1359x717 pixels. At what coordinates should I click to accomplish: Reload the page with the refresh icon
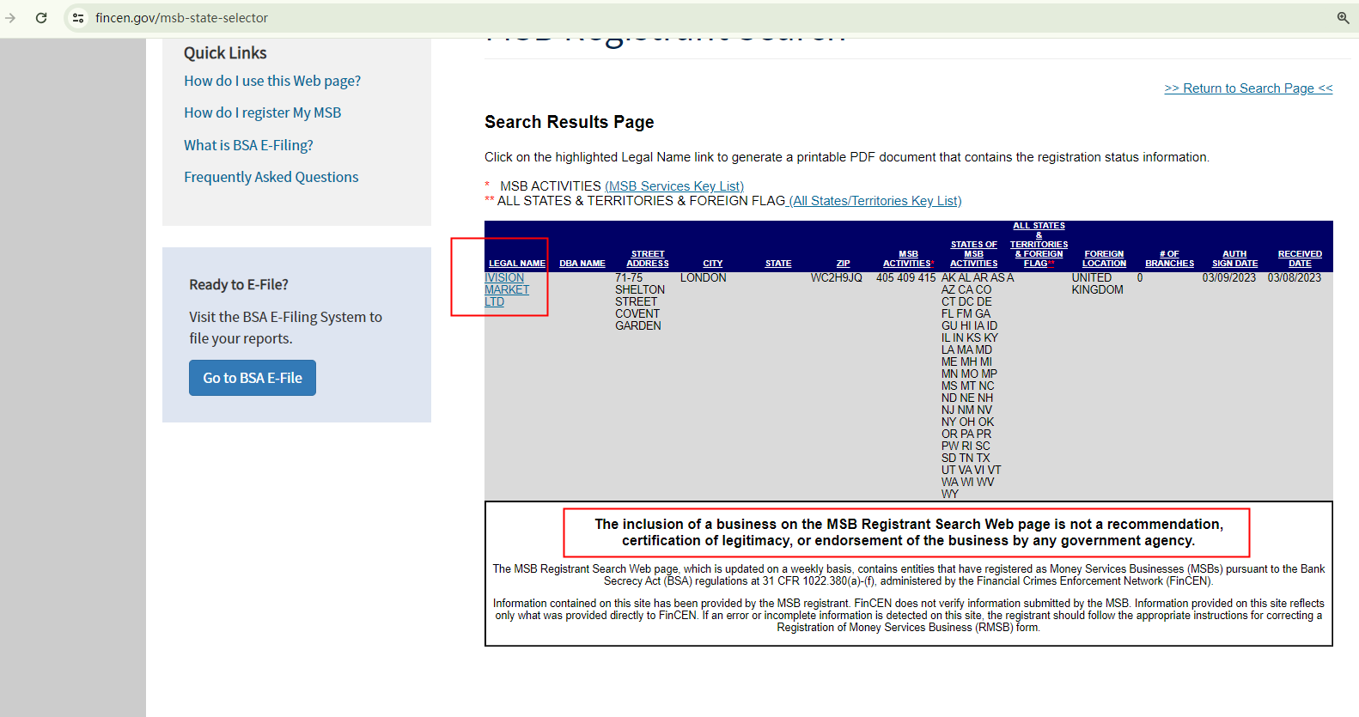coord(41,17)
